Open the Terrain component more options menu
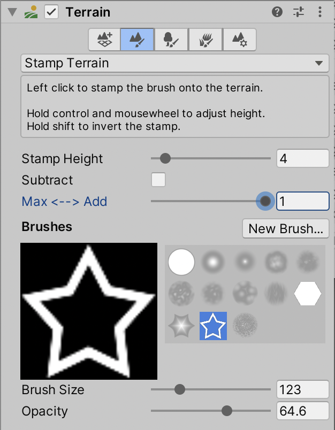 click(320, 12)
